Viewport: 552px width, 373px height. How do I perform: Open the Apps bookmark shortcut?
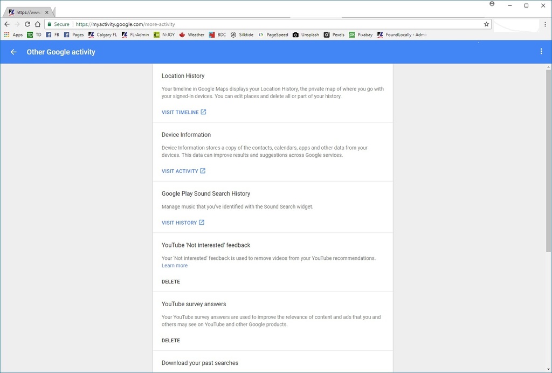point(13,35)
